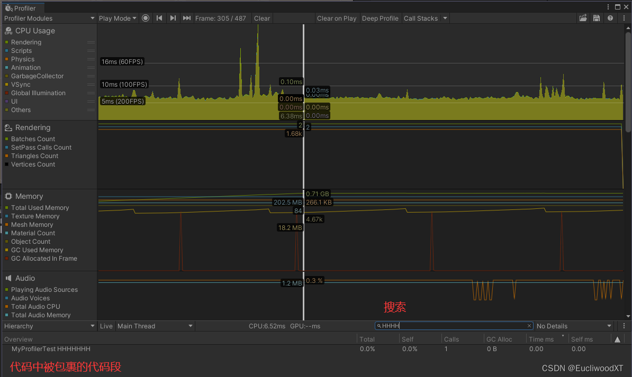This screenshot has width=632, height=377.
Task: Toggle Triangles Count series
Action: 7,156
